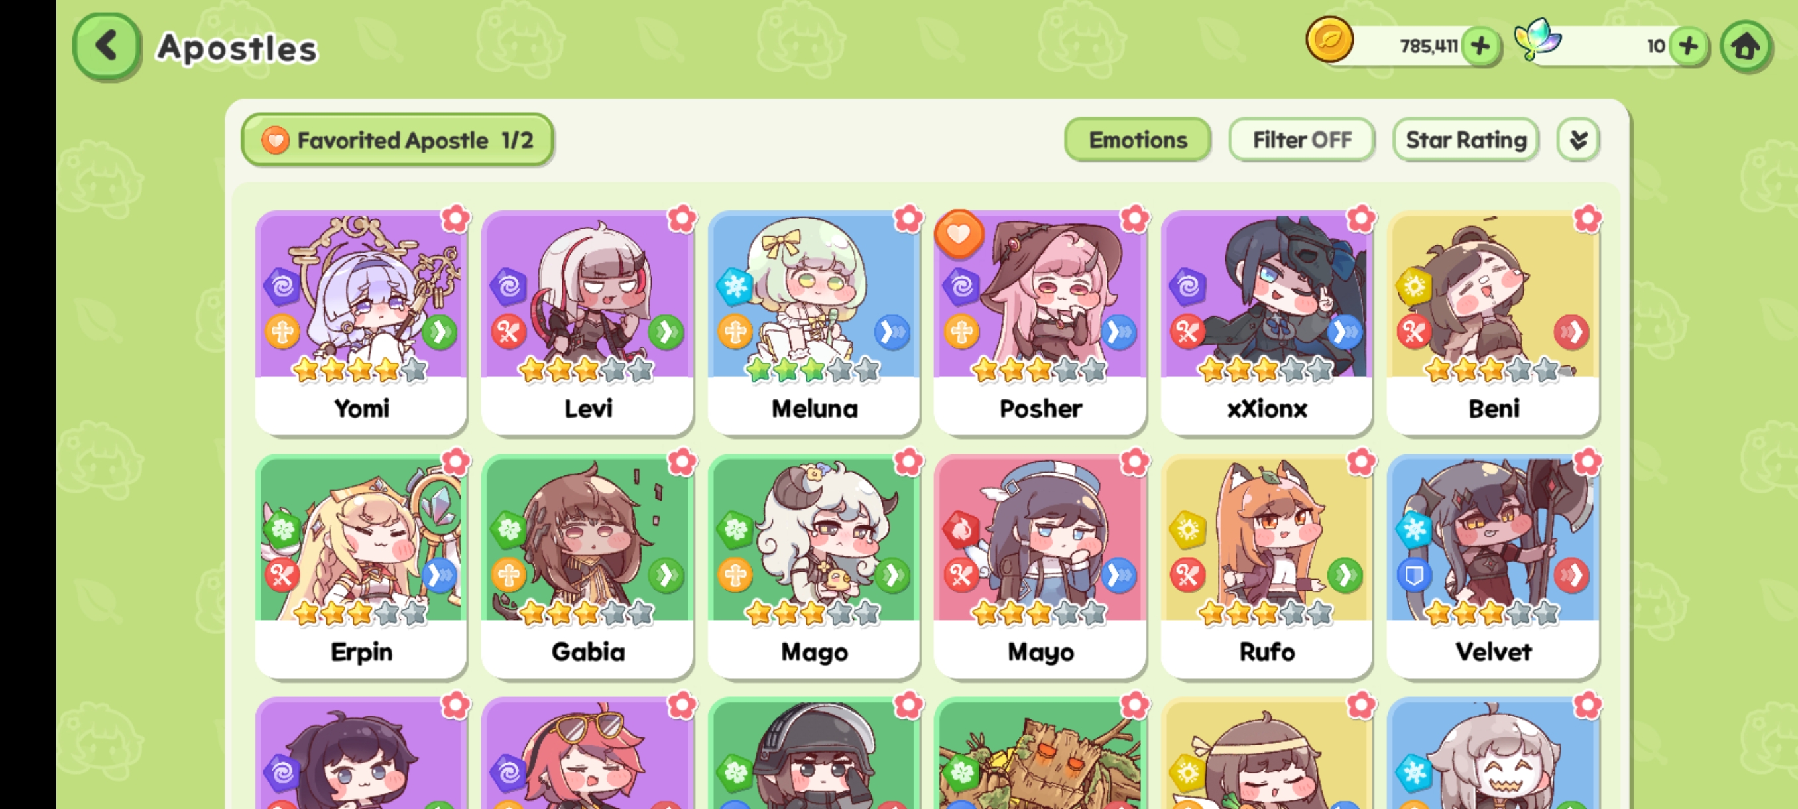
Task: Add butterfly crystals with the plus button
Action: 1689,47
